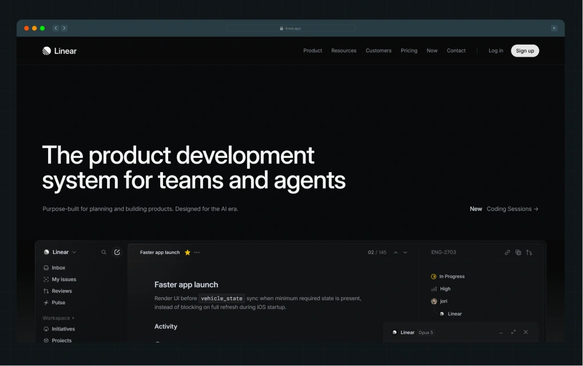Copy issue link with the link icon

click(507, 252)
